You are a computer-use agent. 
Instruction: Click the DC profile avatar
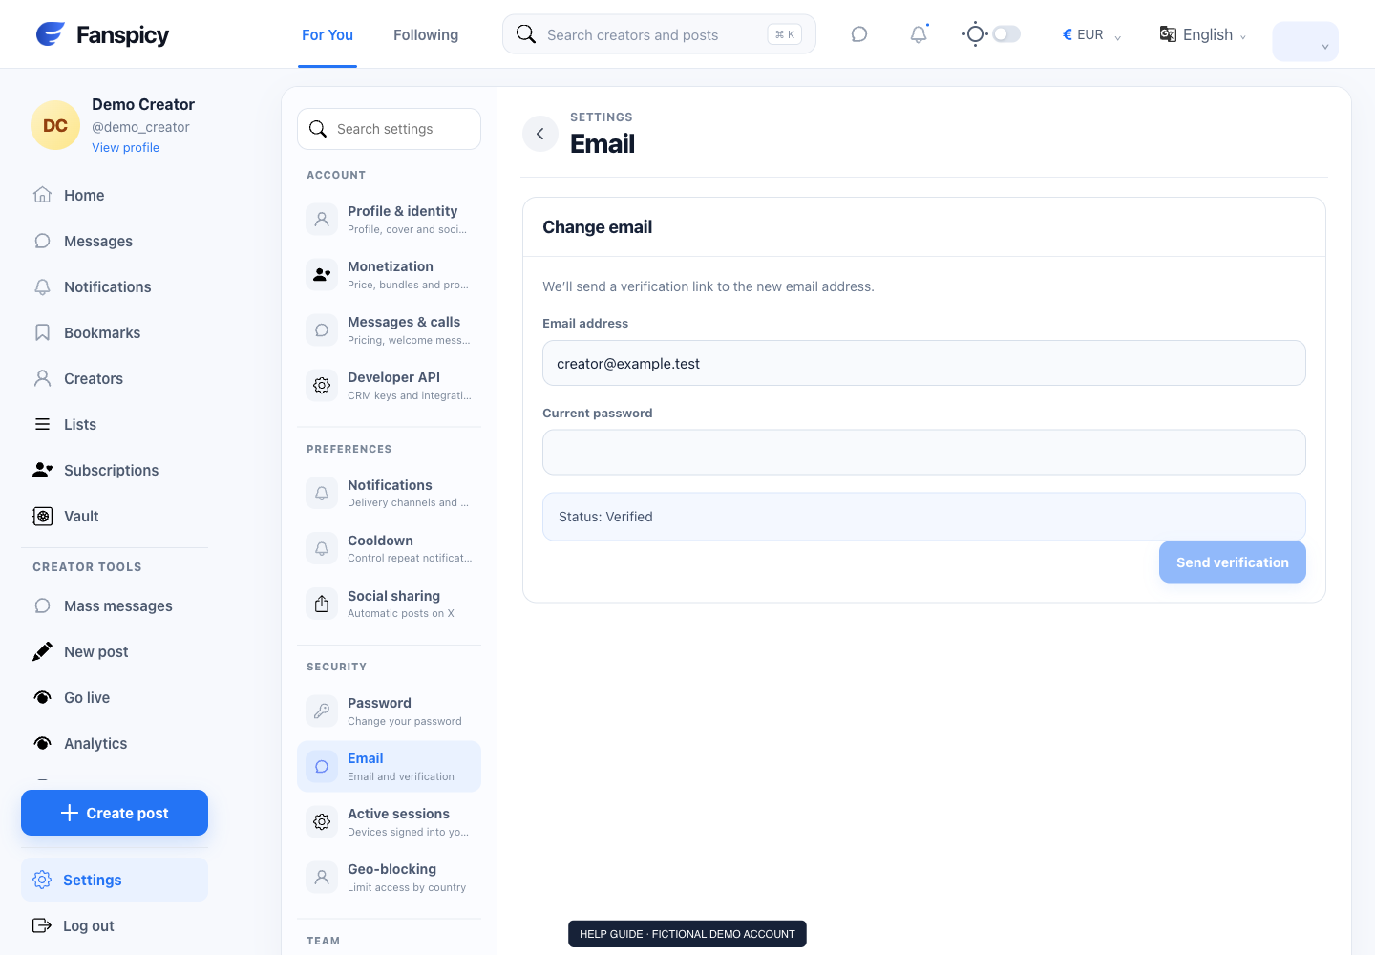click(55, 125)
